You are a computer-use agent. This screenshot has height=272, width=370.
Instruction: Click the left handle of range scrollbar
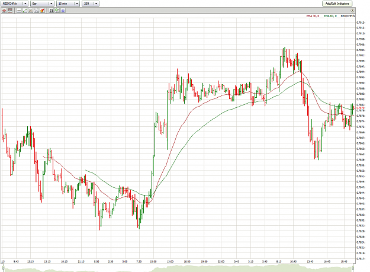4,268
